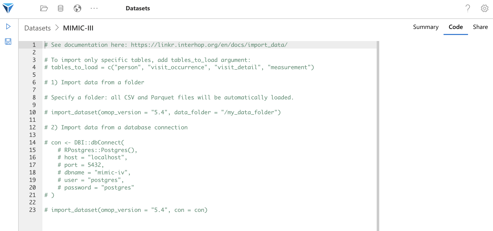Open the three-dots more menu
493x231 pixels.
point(94,8)
